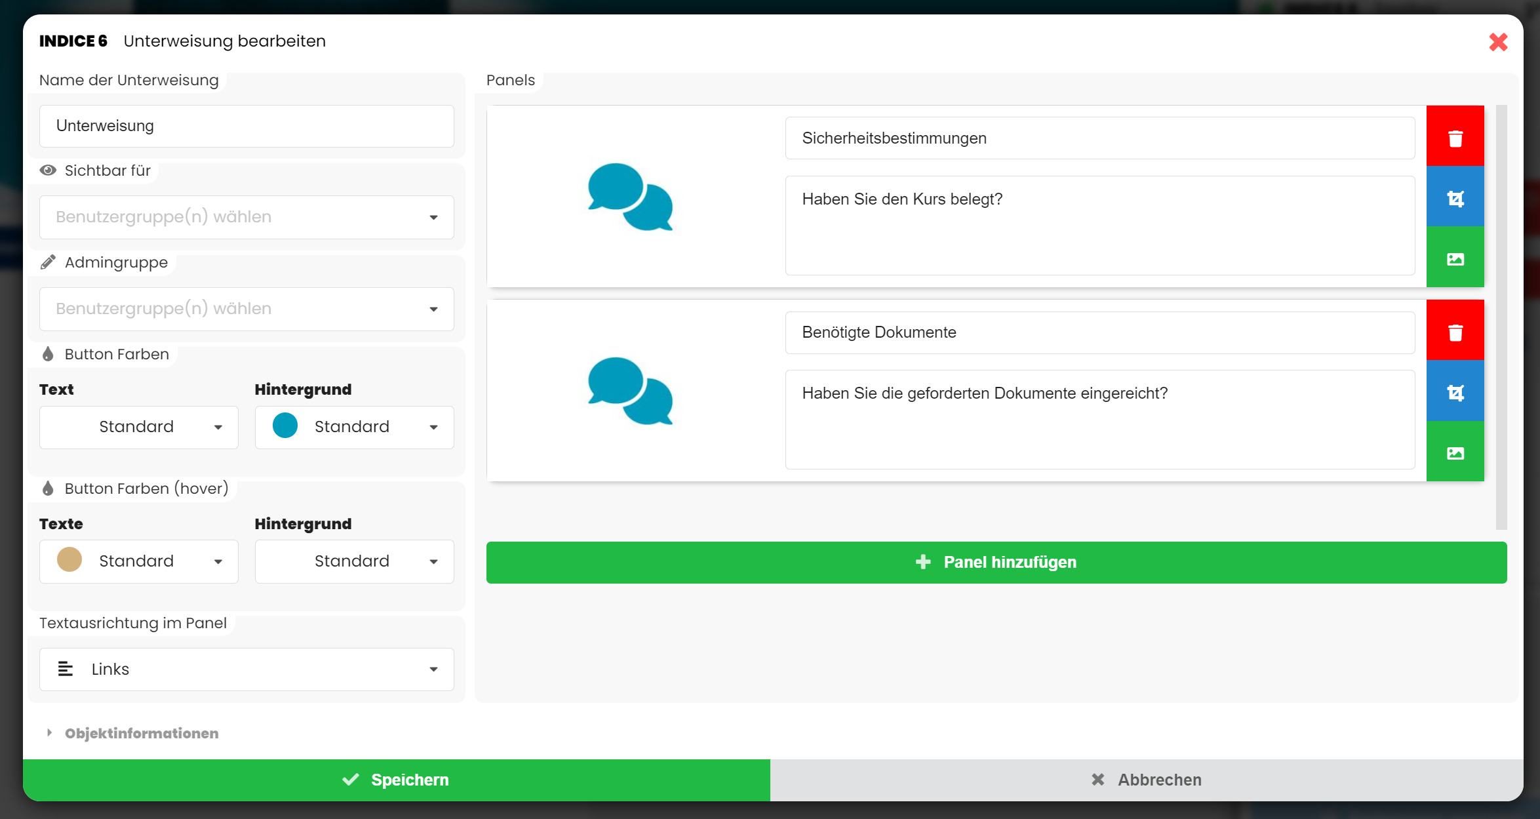The width and height of the screenshot is (1540, 819).
Task: Open tan hover Texte color picker
Action: 138,561
